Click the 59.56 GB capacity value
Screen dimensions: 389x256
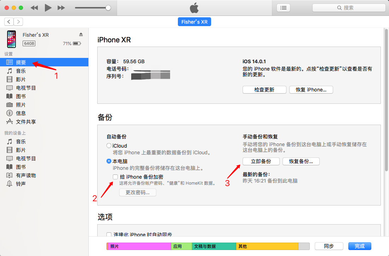134,61
